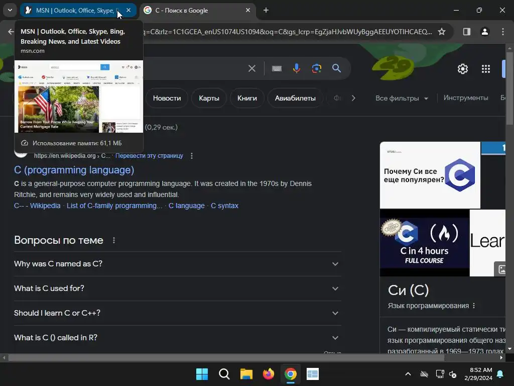This screenshot has height=386, width=514.
Task: Show more filter chips with arrow
Action: coord(353,98)
